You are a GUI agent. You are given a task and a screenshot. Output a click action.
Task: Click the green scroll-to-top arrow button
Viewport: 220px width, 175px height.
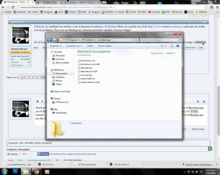pyautogui.click(x=210, y=148)
